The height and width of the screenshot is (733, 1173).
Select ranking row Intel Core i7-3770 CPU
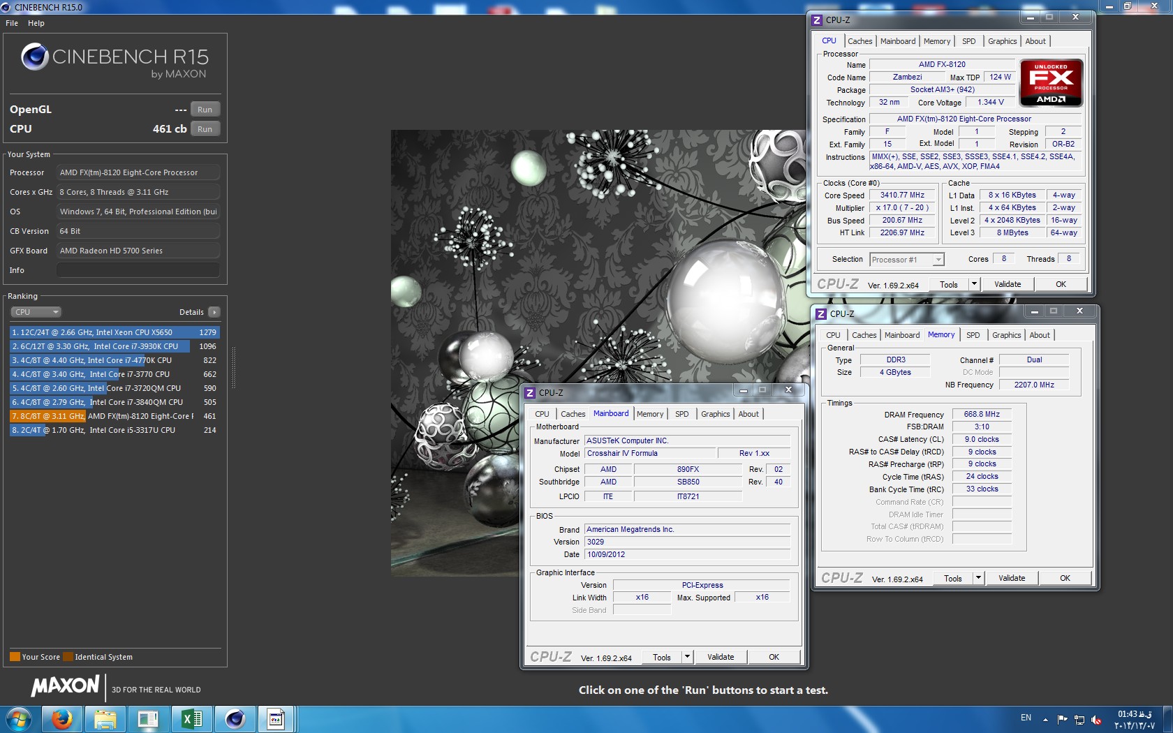[x=115, y=374]
